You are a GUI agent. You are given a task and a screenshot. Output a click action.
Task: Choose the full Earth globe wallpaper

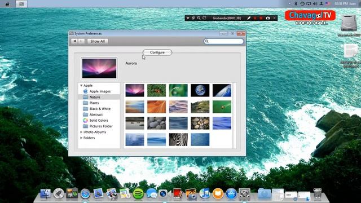[x=200, y=90]
